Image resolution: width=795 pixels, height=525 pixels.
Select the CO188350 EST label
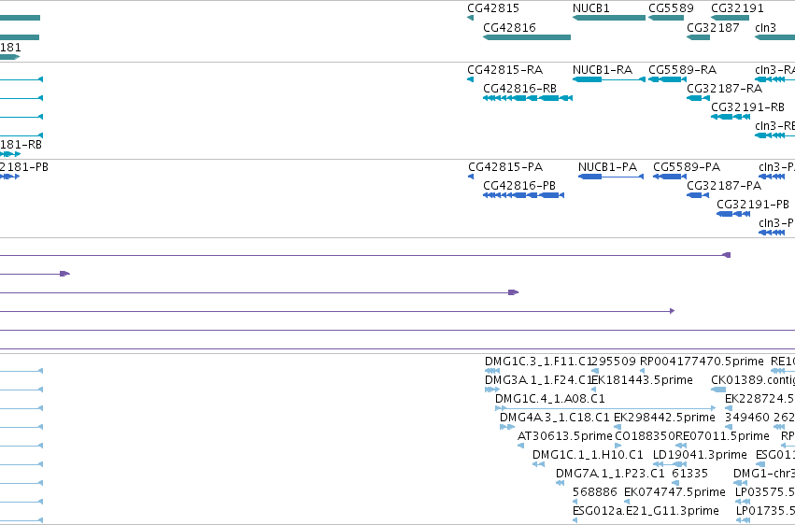645,436
